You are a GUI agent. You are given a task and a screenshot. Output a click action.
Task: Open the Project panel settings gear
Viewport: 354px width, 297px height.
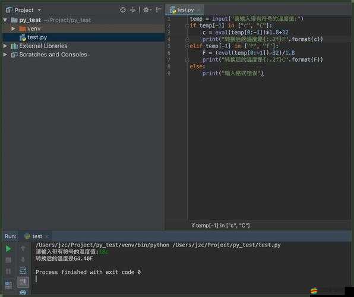[147, 10]
